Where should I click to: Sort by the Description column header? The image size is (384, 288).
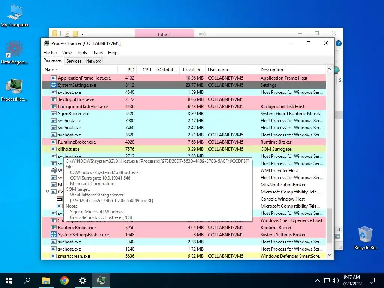[292, 69]
